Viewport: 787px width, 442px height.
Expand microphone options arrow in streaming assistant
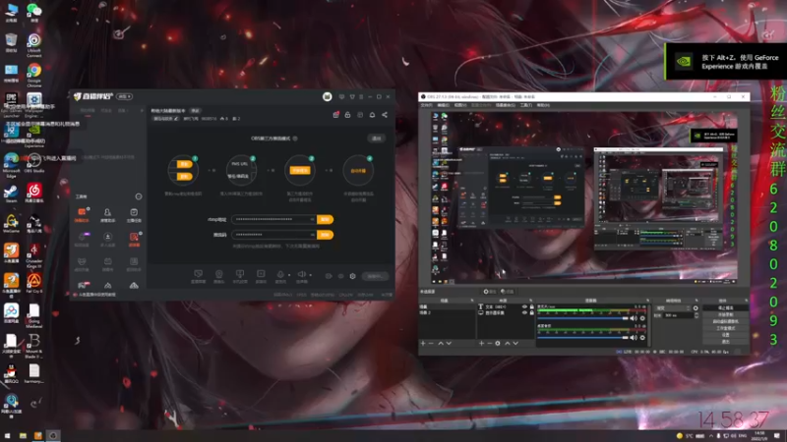(x=289, y=275)
